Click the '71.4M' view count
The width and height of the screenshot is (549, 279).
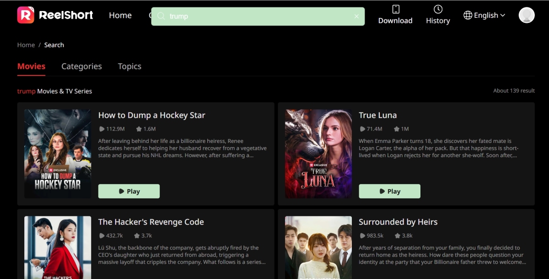point(375,129)
